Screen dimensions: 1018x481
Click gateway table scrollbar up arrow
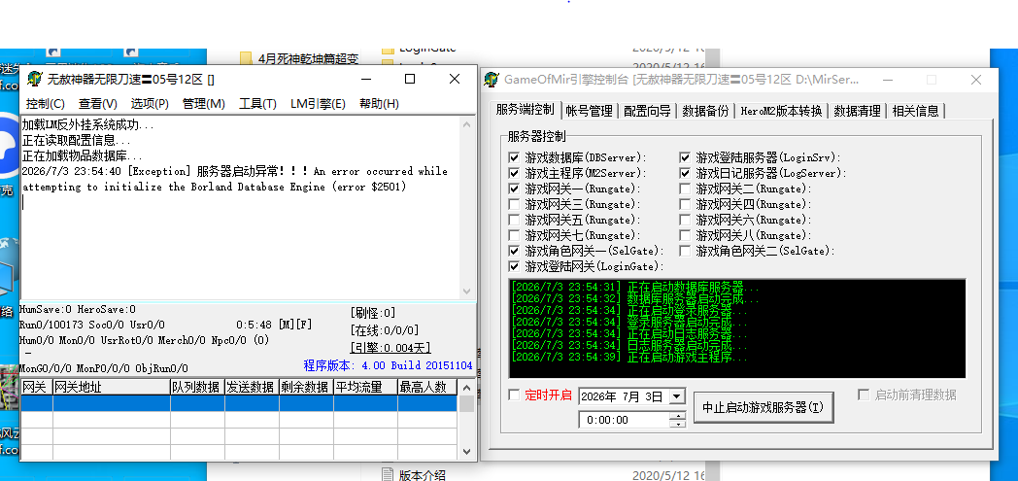(x=466, y=388)
